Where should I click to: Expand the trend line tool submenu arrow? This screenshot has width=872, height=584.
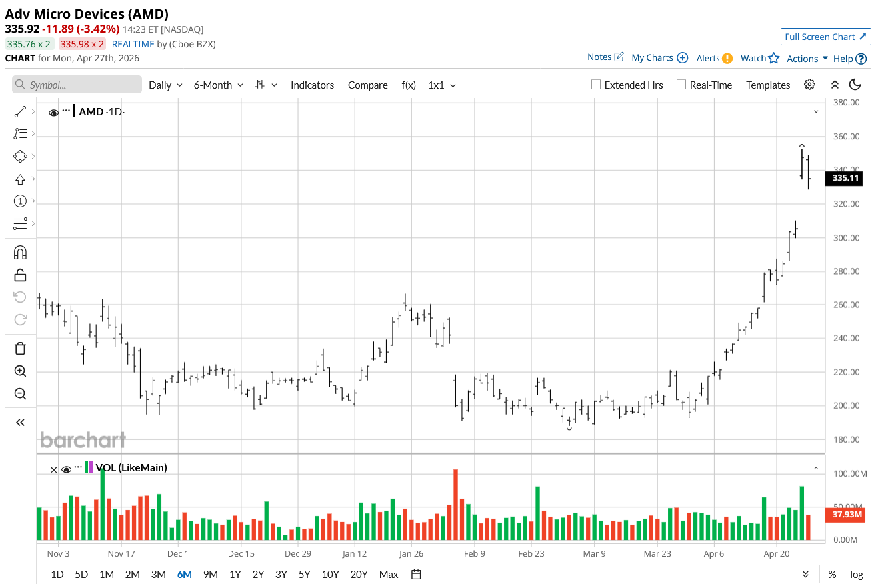click(33, 112)
